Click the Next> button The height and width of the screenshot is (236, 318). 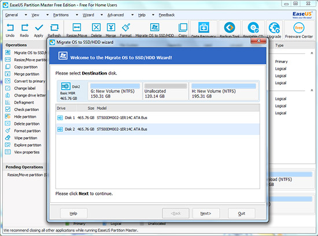206,213
